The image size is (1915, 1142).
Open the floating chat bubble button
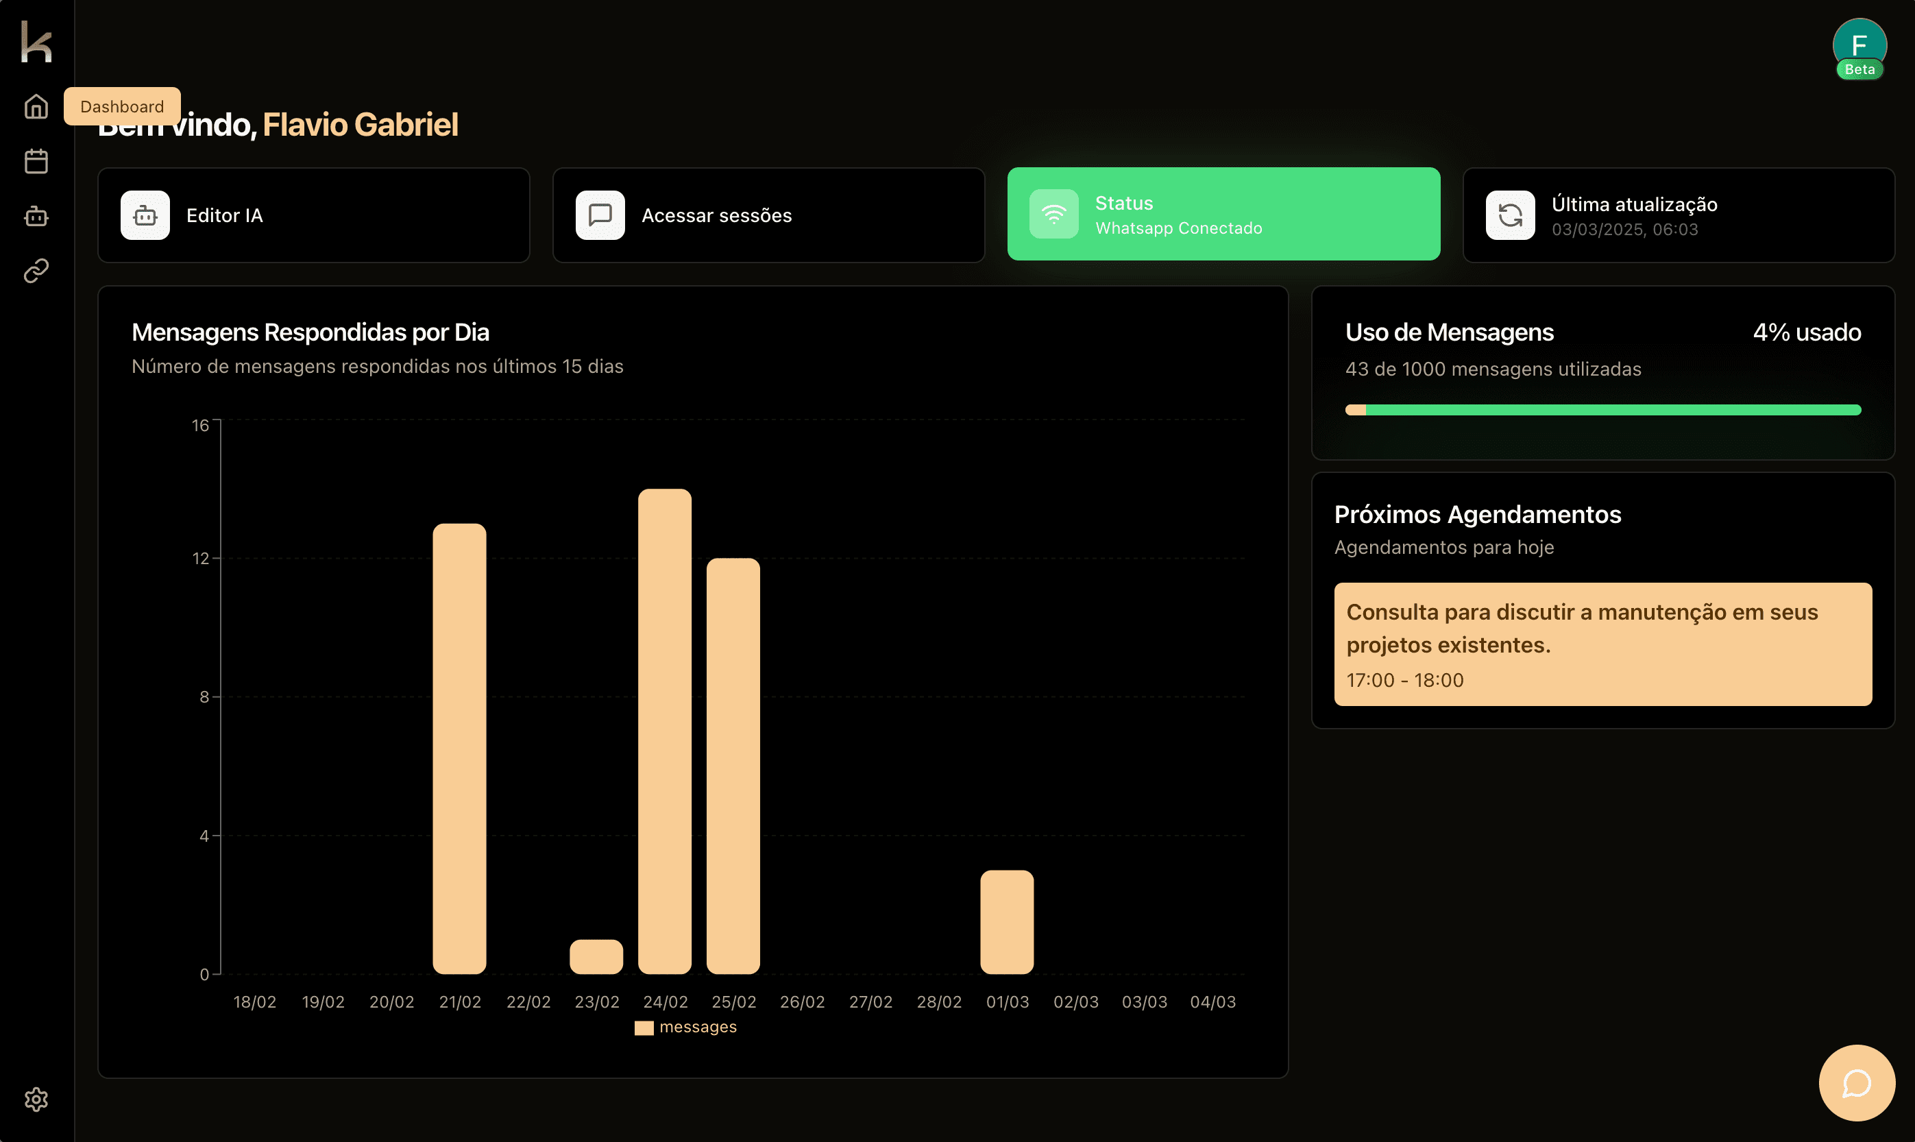click(x=1856, y=1083)
